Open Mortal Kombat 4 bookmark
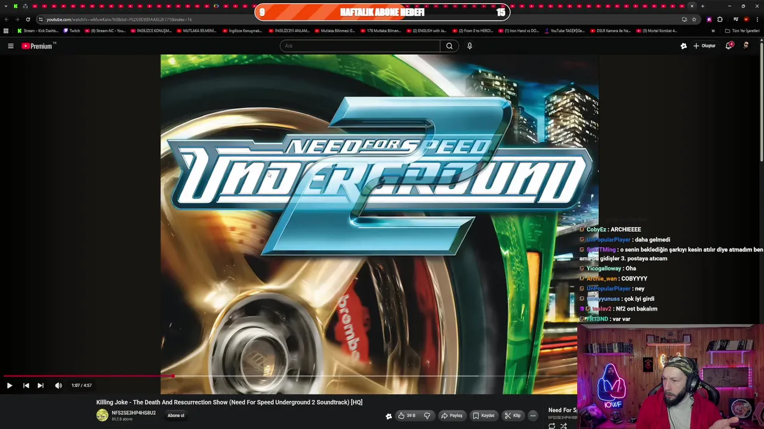This screenshot has height=429, width=764. pos(656,30)
